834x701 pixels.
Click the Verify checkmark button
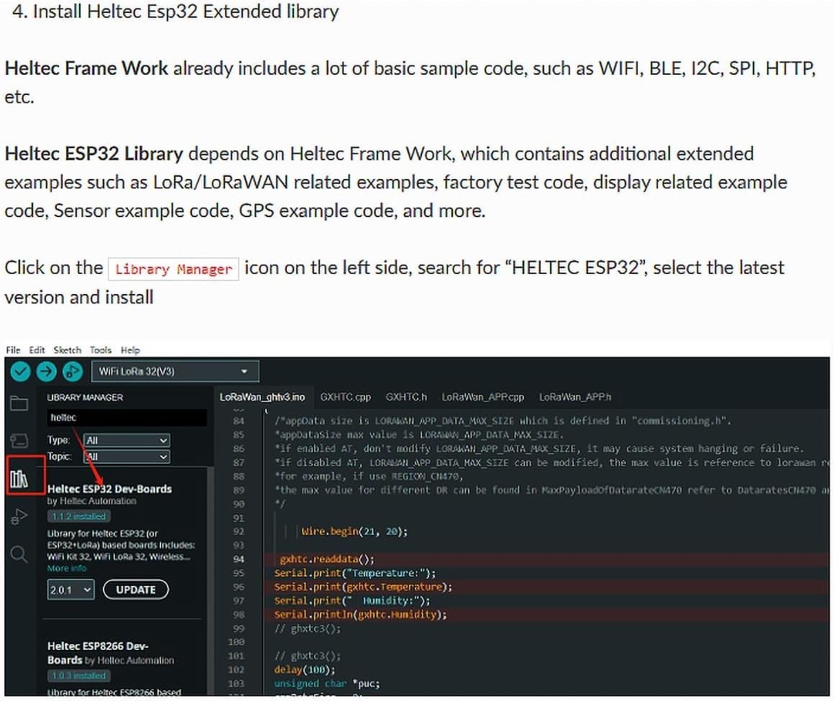coord(21,371)
